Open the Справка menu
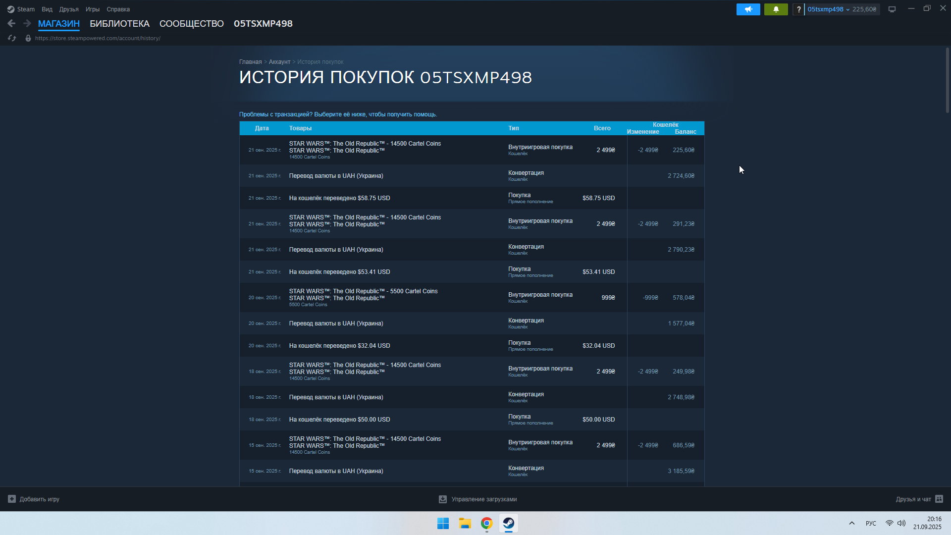Image resolution: width=951 pixels, height=535 pixels. click(x=118, y=9)
